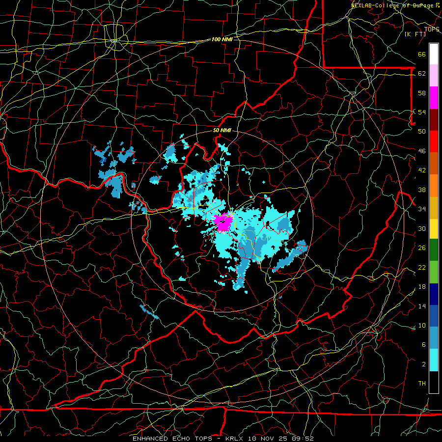
Task: Click the '14' legend value
Action: tap(422, 306)
